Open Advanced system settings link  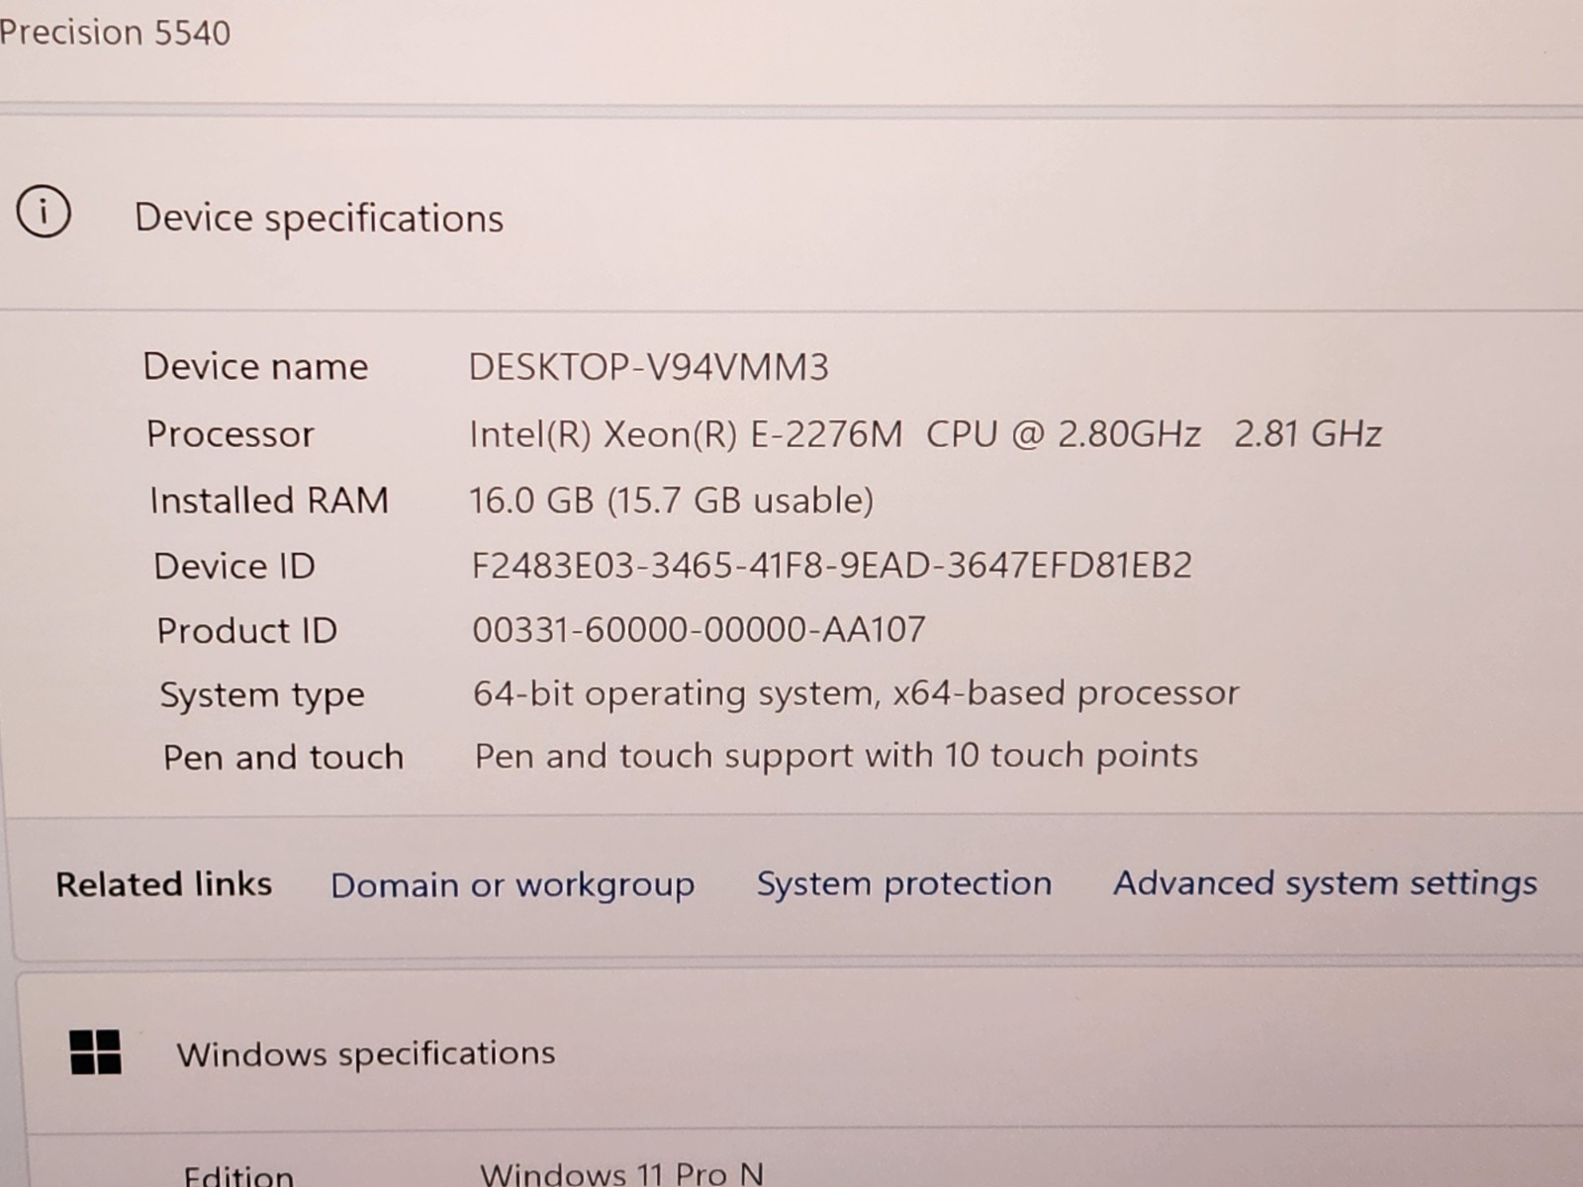tap(1326, 882)
